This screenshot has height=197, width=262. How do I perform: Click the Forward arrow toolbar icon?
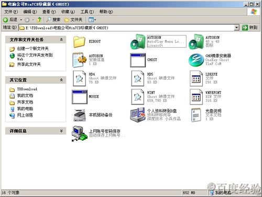point(27,20)
